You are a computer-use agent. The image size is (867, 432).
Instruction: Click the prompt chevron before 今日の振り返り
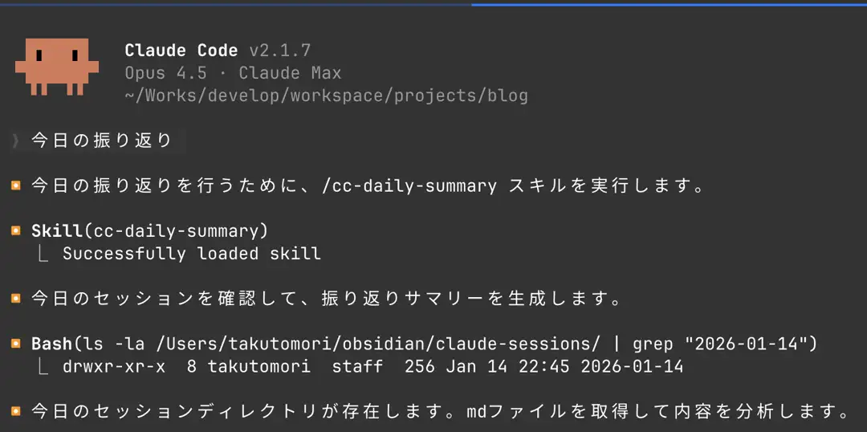point(15,141)
